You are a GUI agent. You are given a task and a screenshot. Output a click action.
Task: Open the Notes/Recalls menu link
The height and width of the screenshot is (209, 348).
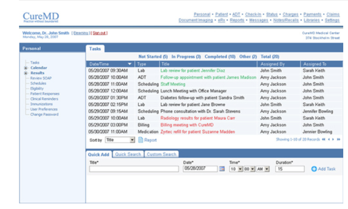tap(286, 20)
